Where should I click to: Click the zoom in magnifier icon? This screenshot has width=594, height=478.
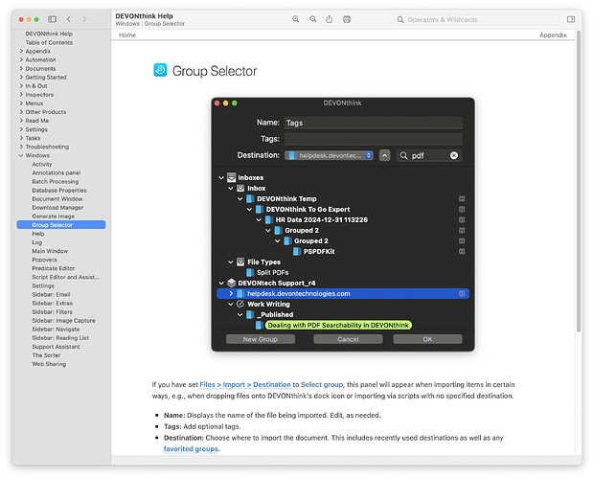(296, 19)
